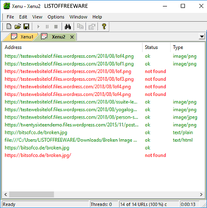Click the Stop square icon
207x208 pixels.
tap(56, 27)
